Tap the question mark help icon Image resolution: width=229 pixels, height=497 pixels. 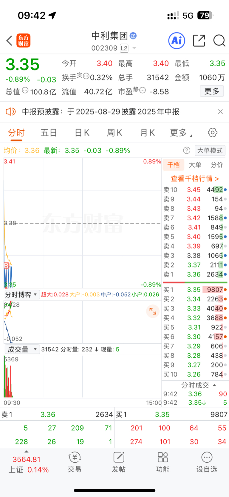click(x=187, y=150)
